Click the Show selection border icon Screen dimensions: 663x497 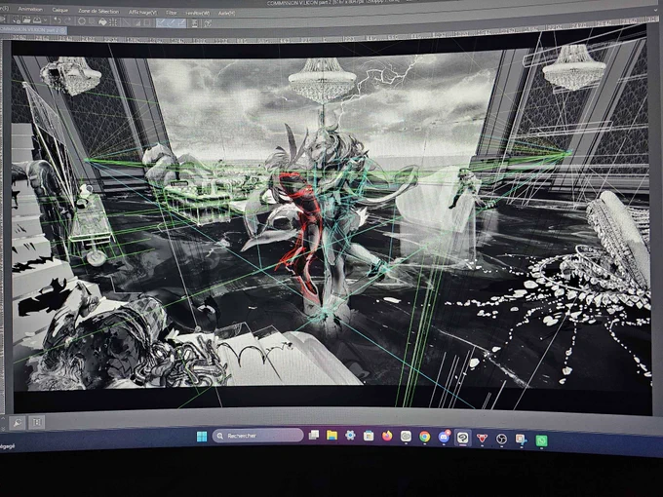pyautogui.click(x=146, y=22)
